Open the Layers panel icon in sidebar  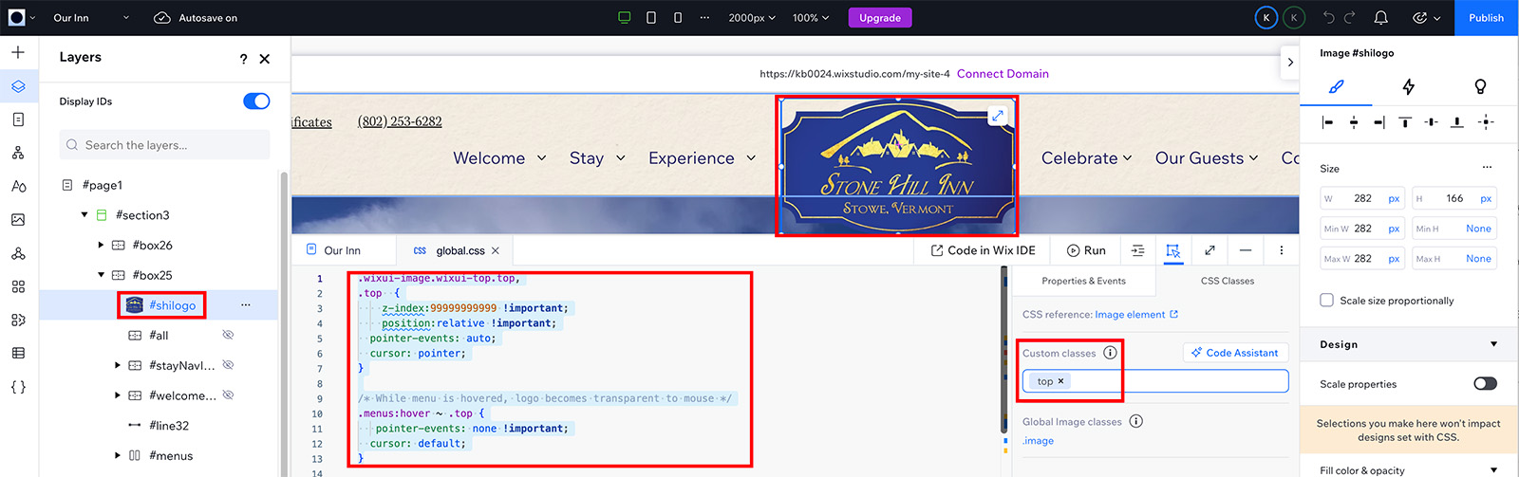pos(18,86)
